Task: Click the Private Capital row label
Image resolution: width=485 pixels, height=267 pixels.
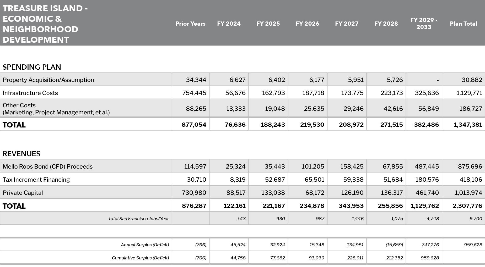Action: point(23,193)
